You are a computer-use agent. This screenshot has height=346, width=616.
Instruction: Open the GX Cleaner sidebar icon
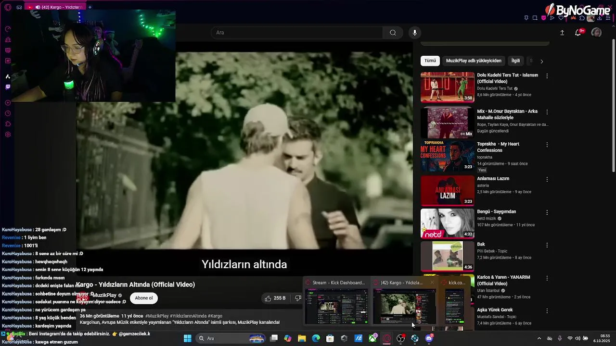tap(8, 40)
